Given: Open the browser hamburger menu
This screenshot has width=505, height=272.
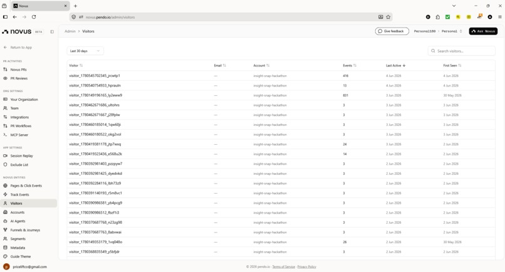Looking at the screenshot, I should point(499,17).
